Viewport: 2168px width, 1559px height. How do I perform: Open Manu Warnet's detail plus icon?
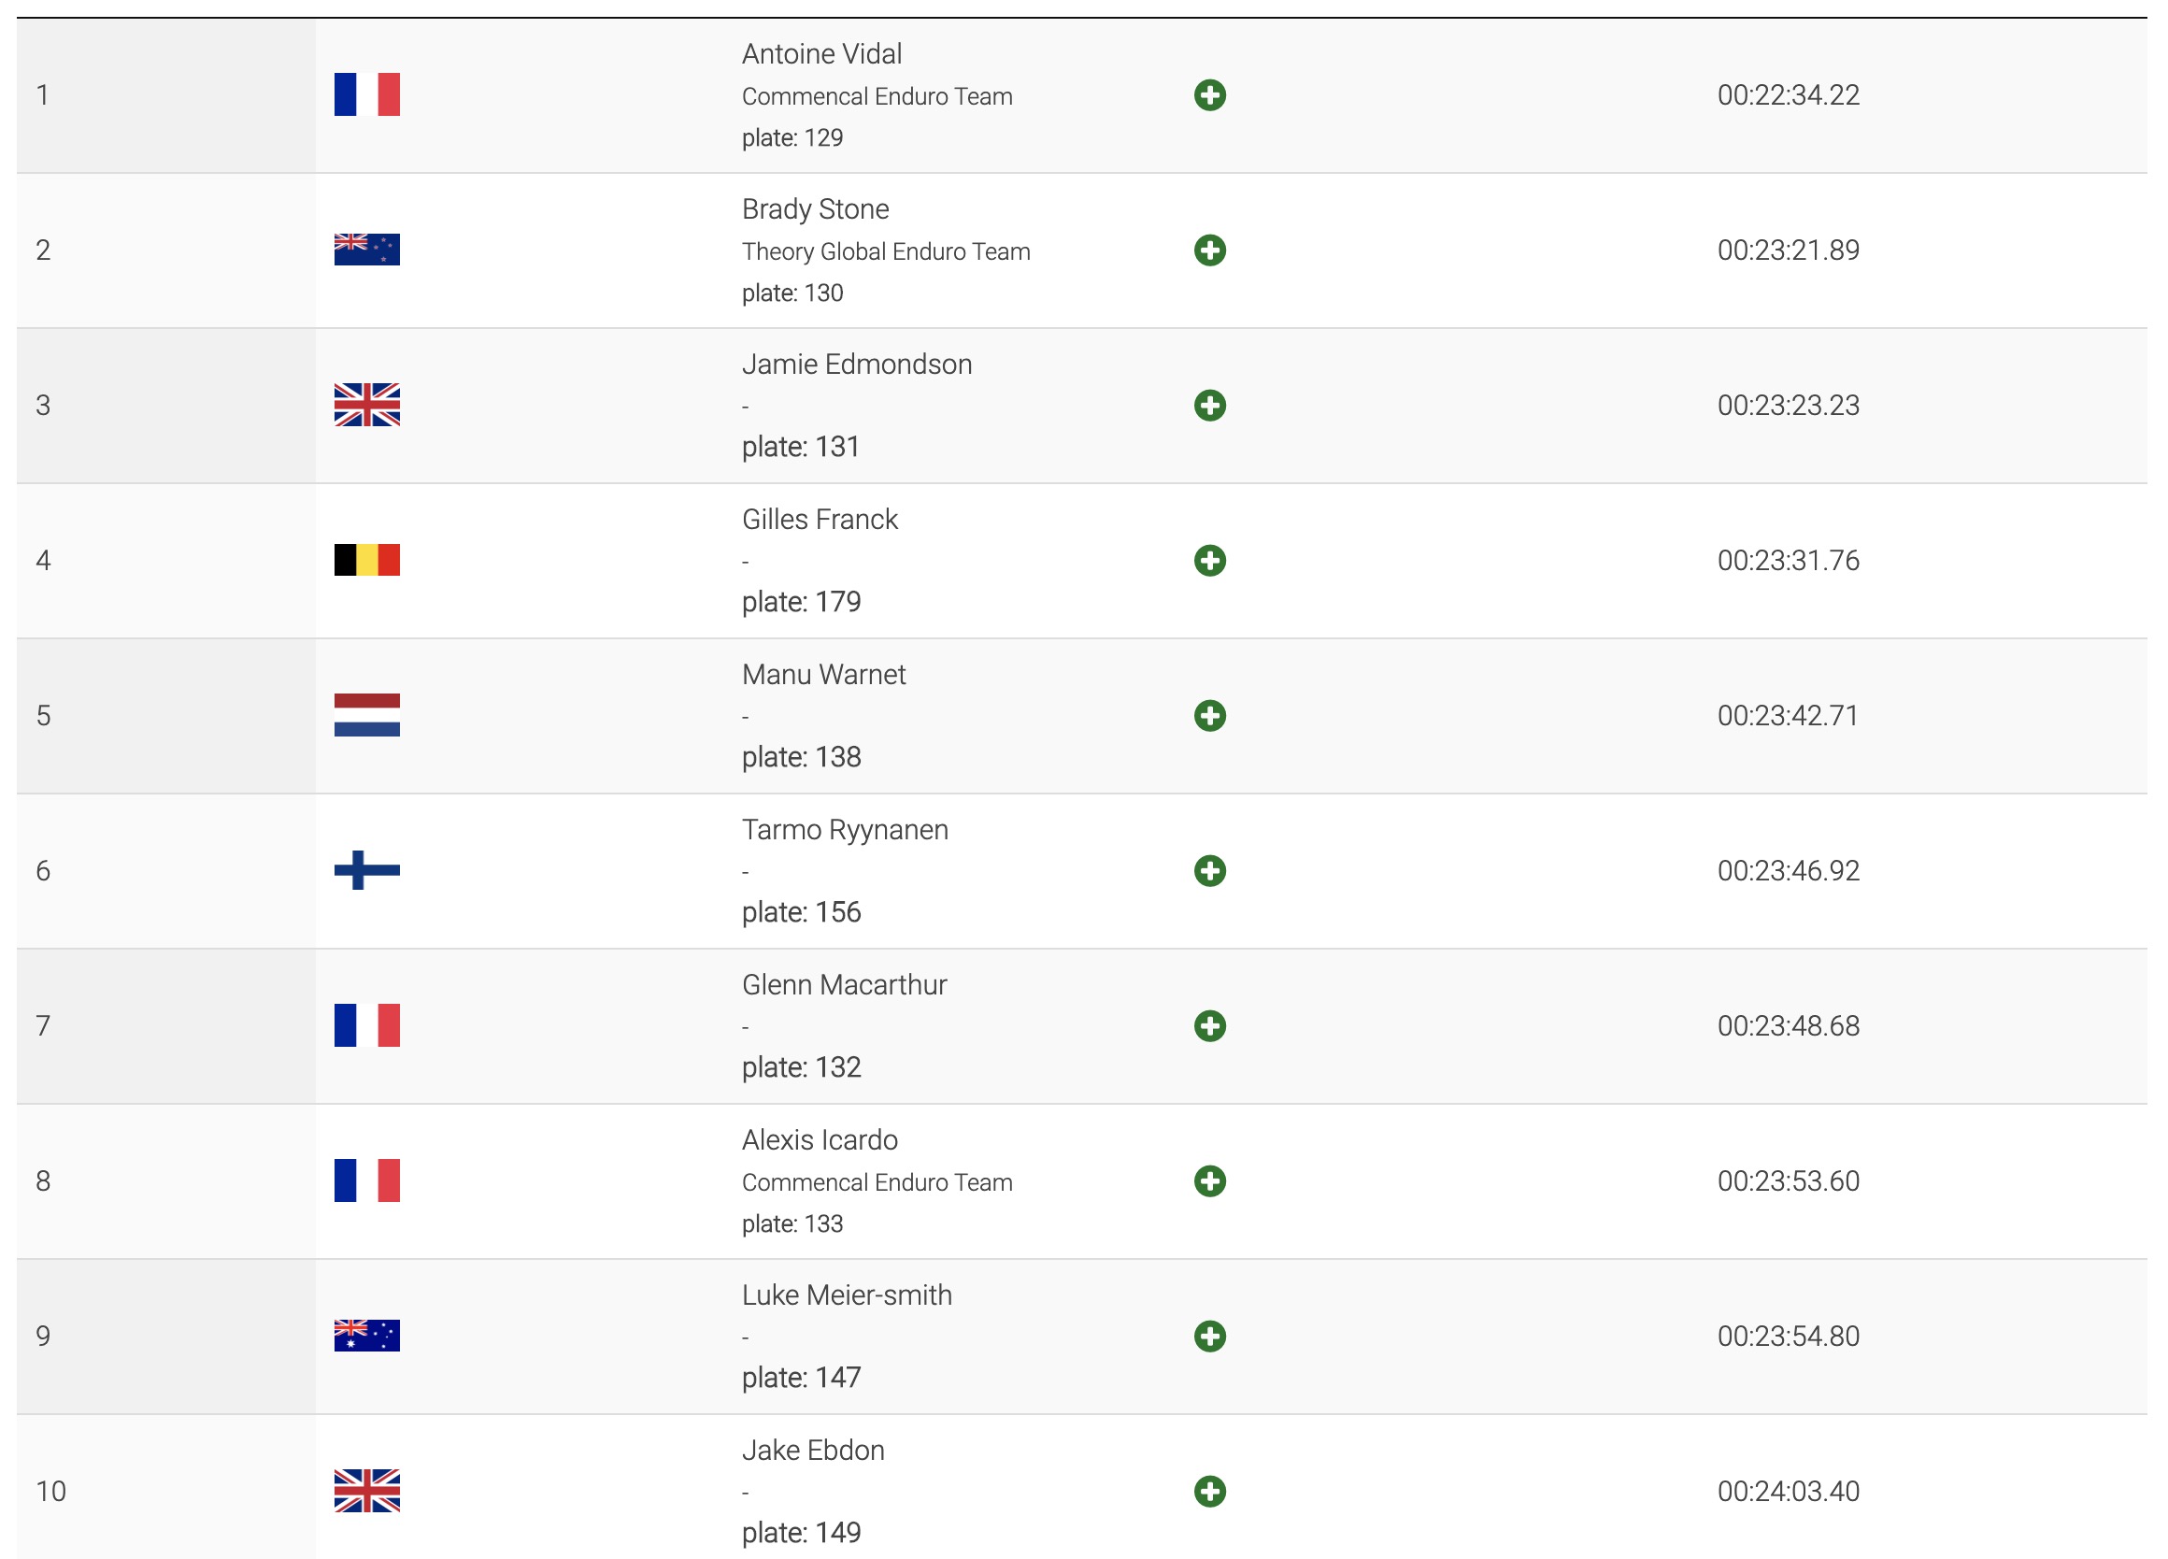point(1209,716)
